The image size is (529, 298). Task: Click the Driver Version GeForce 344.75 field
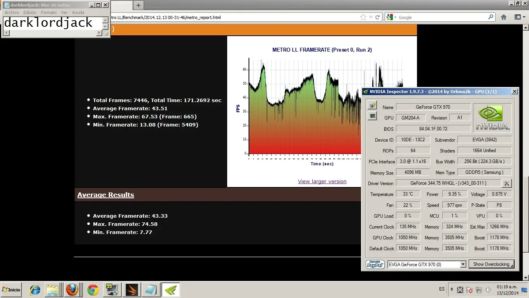point(448,183)
